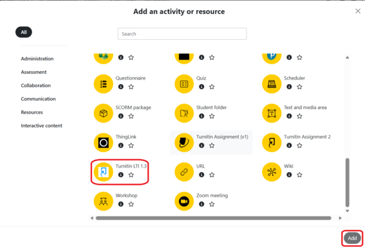Select the Zoom meeting icon

click(x=184, y=202)
